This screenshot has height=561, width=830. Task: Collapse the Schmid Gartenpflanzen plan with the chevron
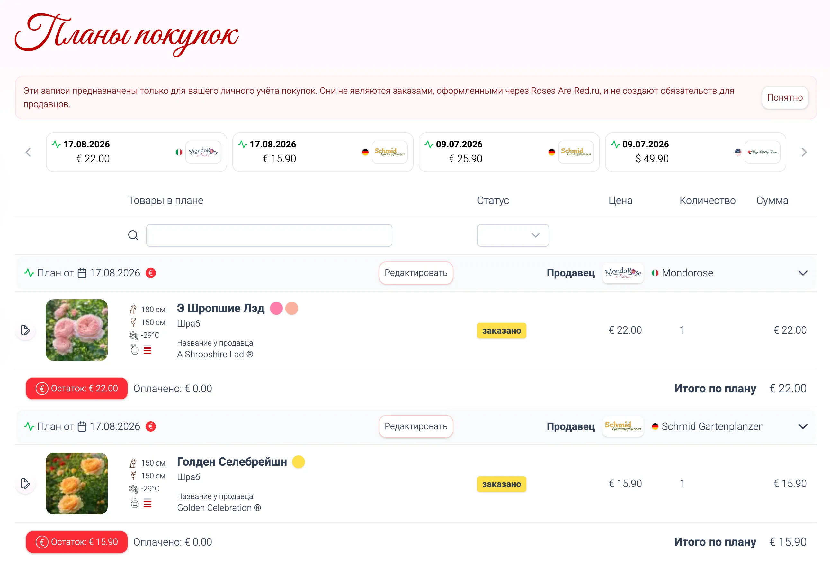(803, 426)
